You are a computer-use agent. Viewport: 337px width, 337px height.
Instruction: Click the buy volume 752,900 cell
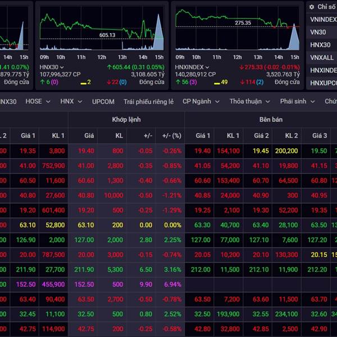53,166
